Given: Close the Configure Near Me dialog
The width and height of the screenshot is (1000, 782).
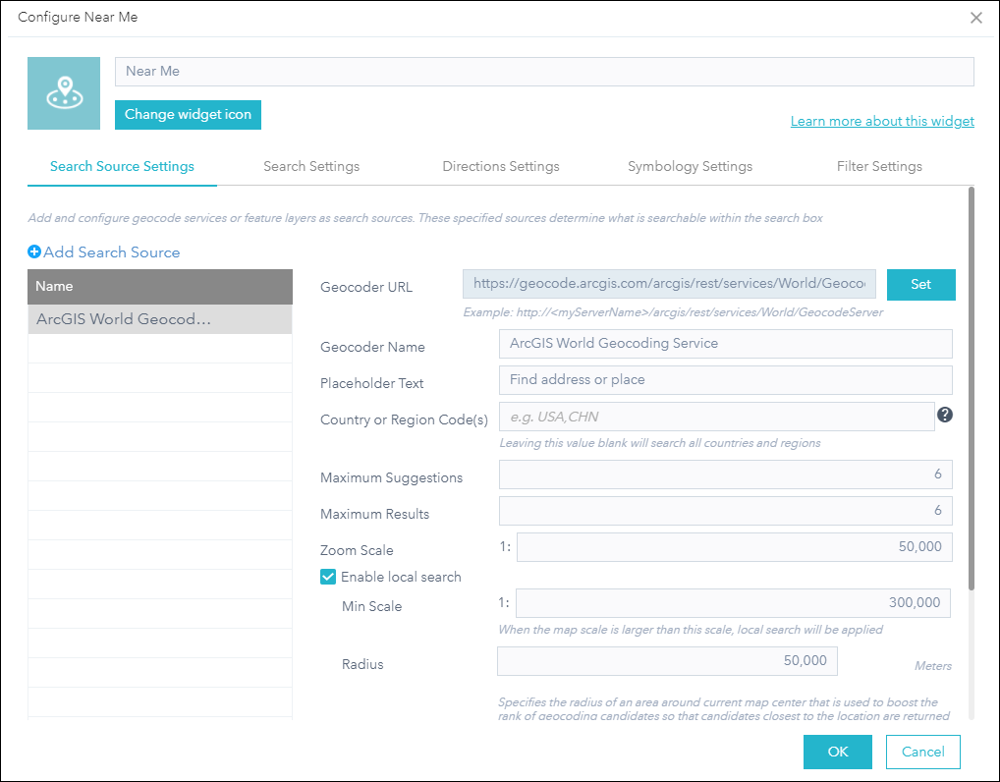Looking at the screenshot, I should 975,18.
